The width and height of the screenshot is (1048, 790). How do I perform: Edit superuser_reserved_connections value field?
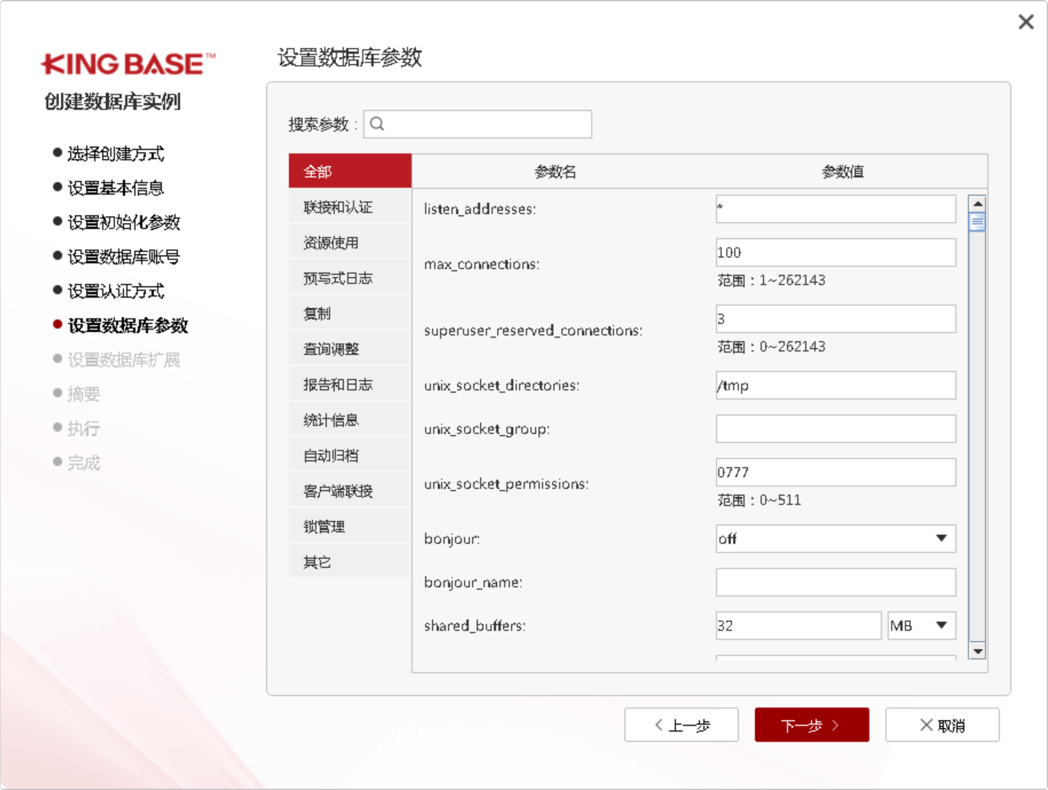tap(836, 318)
